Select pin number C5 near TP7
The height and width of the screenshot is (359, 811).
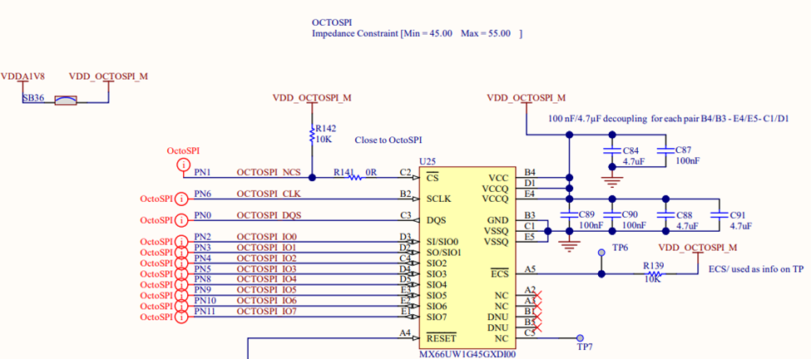530,333
